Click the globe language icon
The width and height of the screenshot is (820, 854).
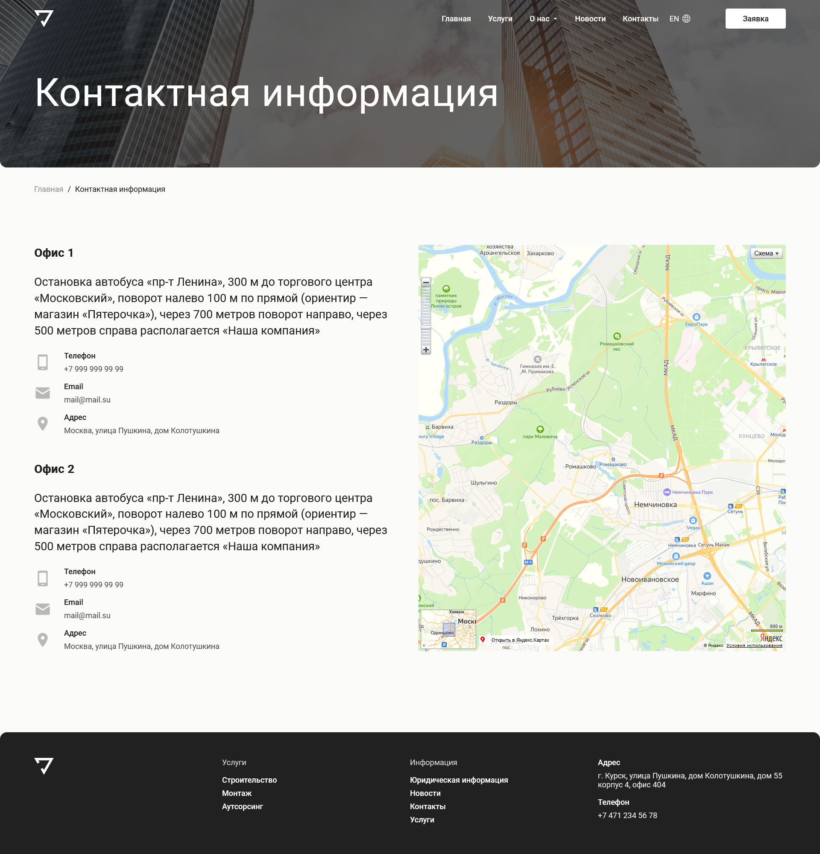tap(686, 19)
